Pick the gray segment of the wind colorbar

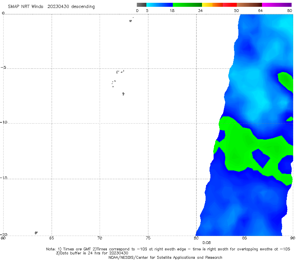coord(142,5)
